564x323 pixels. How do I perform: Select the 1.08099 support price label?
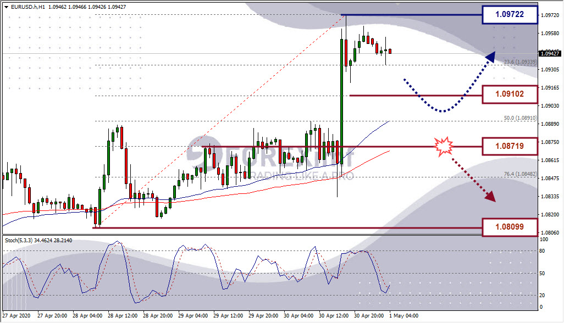(510, 227)
